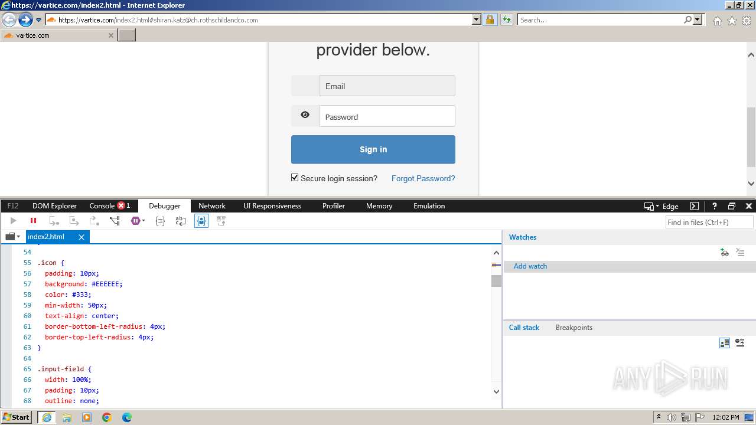Image resolution: width=756 pixels, height=425 pixels.
Task: Click the breakpoints arrow icon in Call stack
Action: [740, 343]
